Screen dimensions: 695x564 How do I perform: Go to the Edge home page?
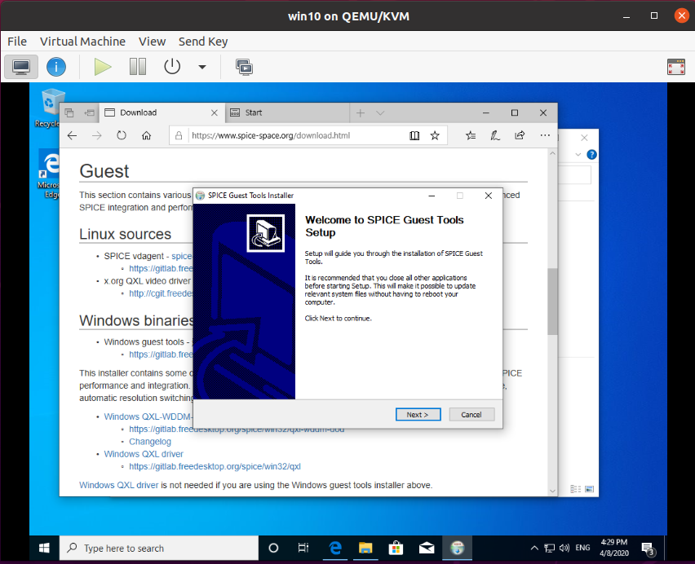[x=146, y=135]
